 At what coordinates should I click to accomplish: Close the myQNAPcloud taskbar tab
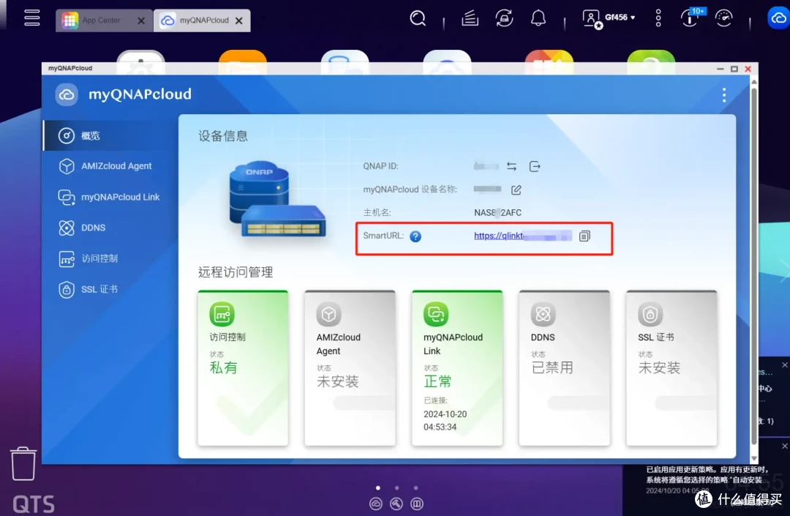click(x=238, y=20)
